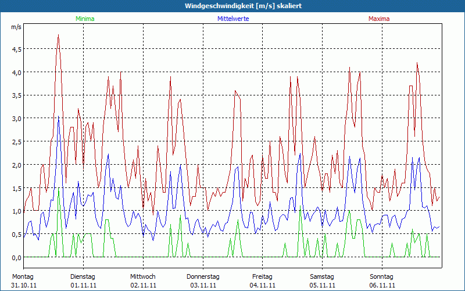Image resolution: width=465 pixels, height=291 pixels.
Task: Click the Mittwoch day label
Action: point(143,277)
